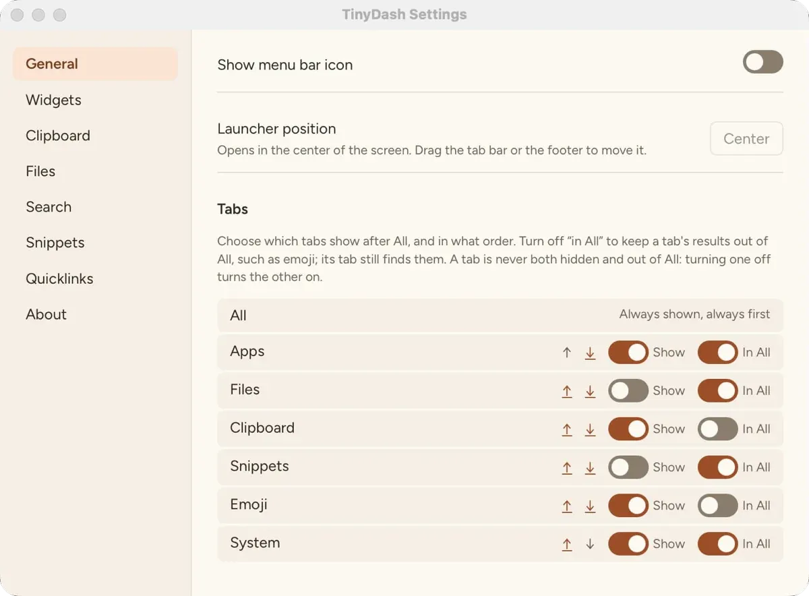Image resolution: width=809 pixels, height=596 pixels.
Task: Click the Tabs section heading
Action: (x=233, y=209)
